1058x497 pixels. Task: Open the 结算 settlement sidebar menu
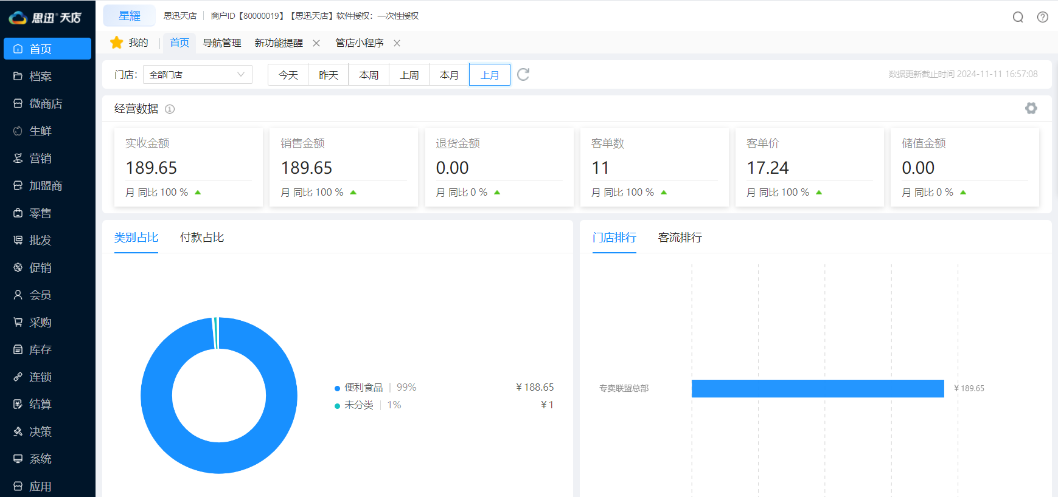47,404
